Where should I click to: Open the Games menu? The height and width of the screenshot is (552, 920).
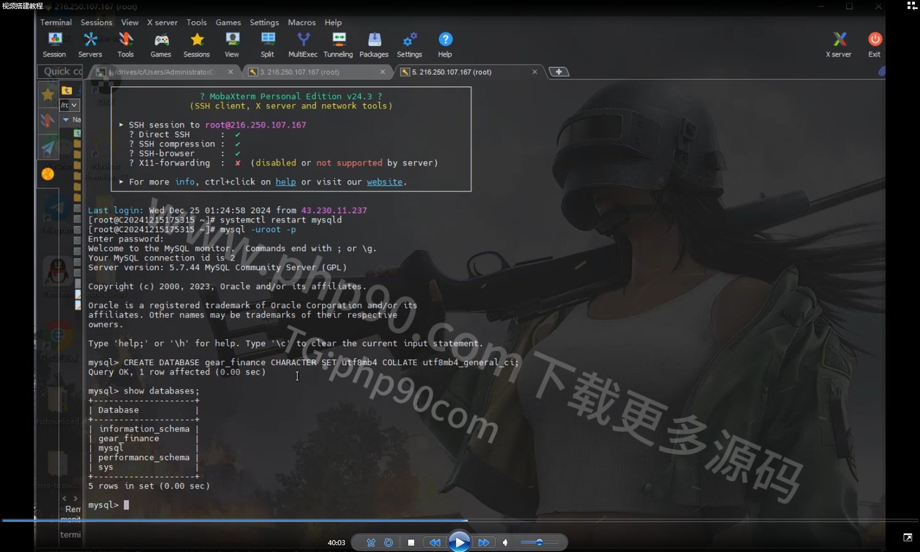228,23
